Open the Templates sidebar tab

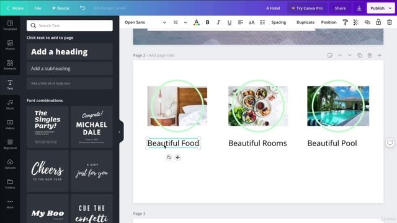tap(10, 25)
